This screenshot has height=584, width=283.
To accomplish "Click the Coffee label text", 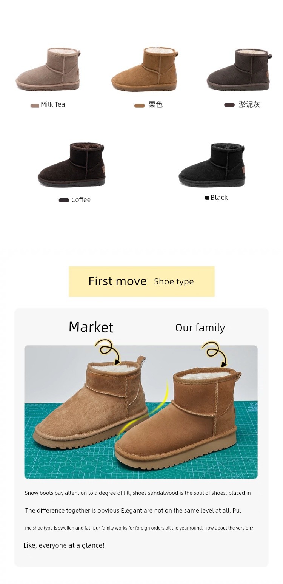I will [x=81, y=200].
